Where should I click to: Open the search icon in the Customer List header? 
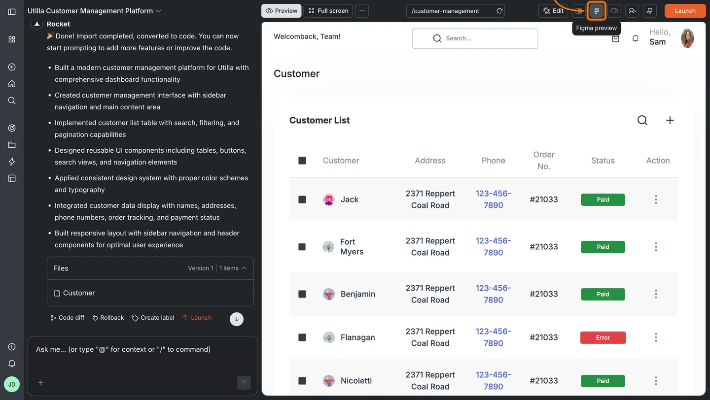pos(642,120)
